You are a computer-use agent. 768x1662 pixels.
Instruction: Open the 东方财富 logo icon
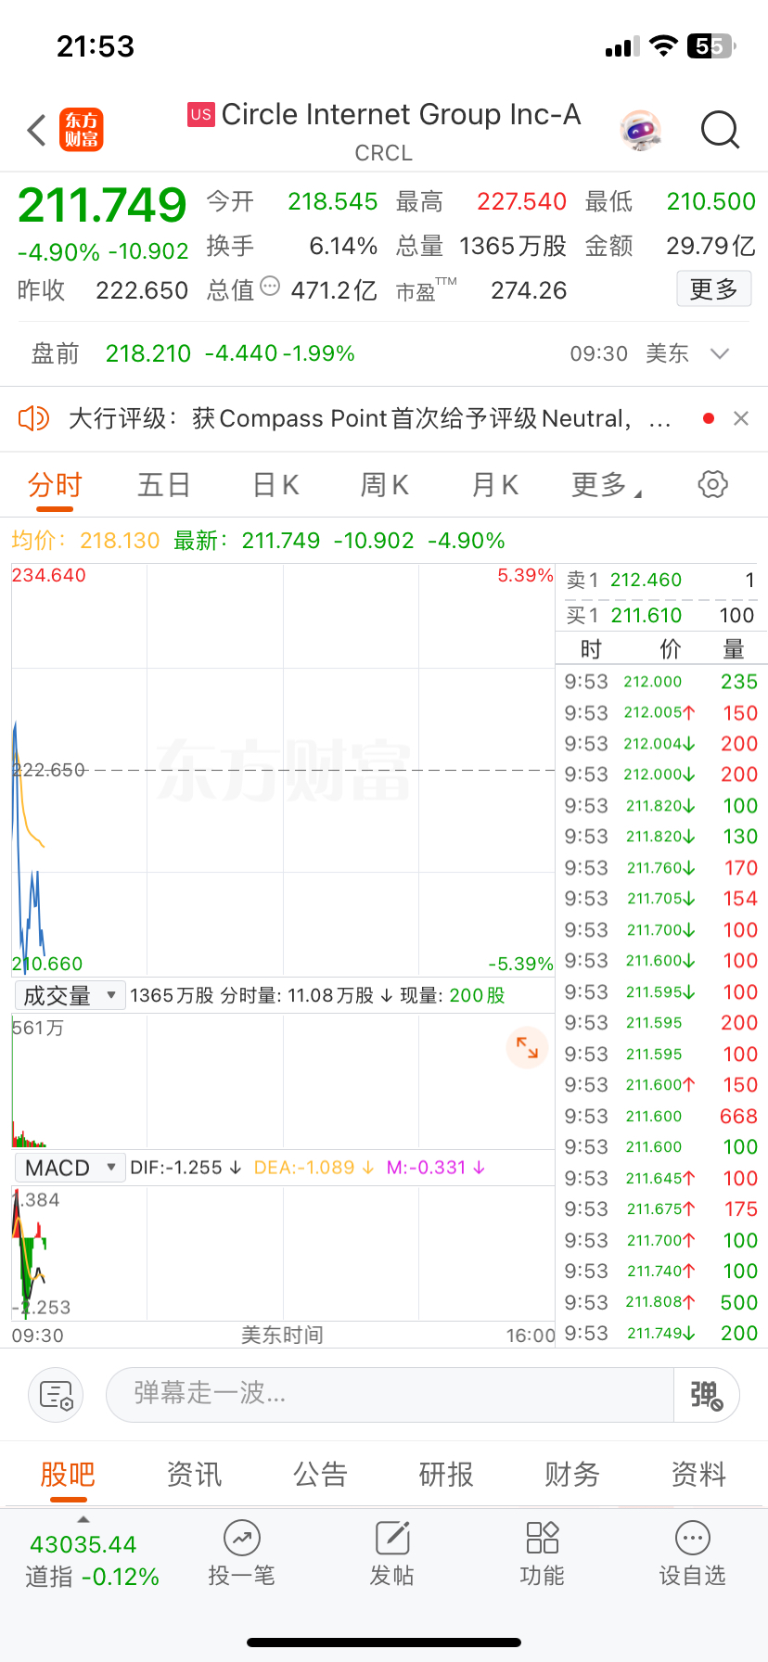click(82, 130)
